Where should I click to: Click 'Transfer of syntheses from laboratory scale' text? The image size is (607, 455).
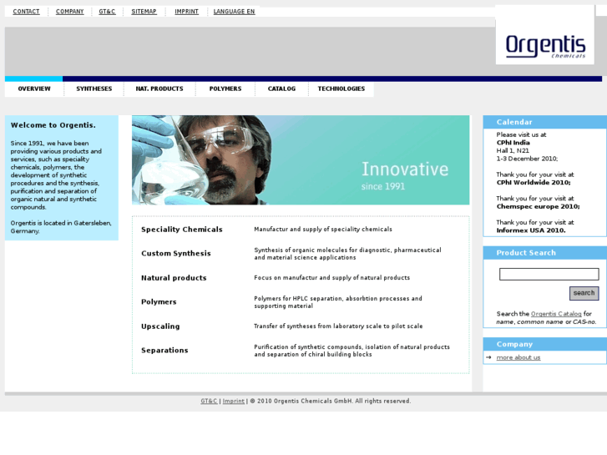pos(338,326)
